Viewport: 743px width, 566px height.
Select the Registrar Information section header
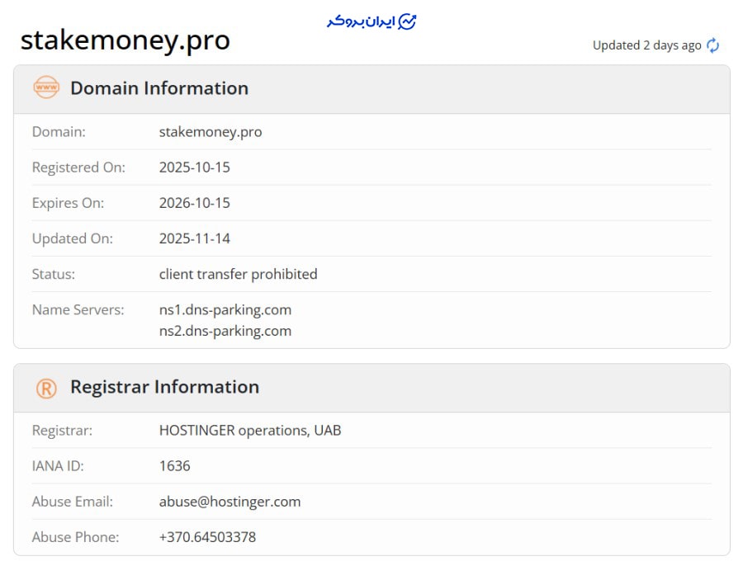[164, 387]
